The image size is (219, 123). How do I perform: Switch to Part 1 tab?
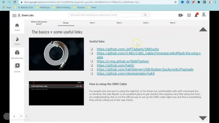92,23
